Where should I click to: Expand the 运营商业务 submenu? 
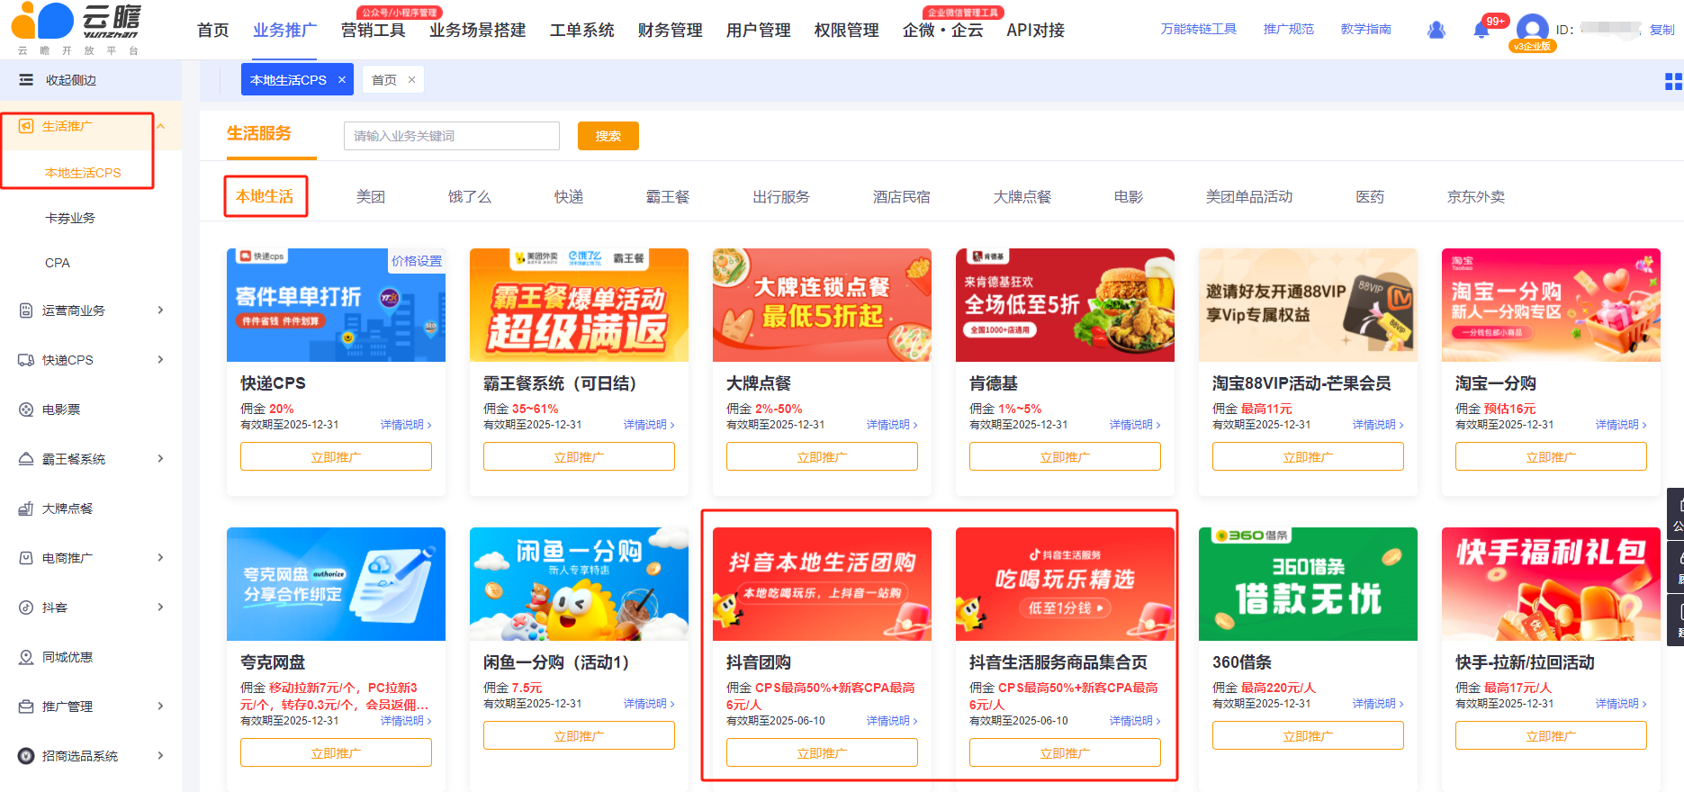pyautogui.click(x=161, y=310)
